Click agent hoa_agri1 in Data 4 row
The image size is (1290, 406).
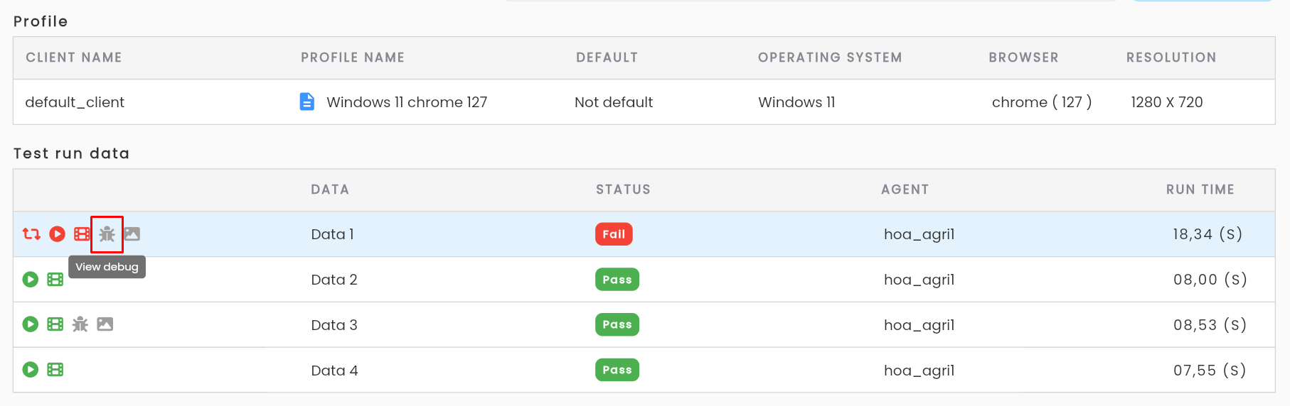pos(919,371)
